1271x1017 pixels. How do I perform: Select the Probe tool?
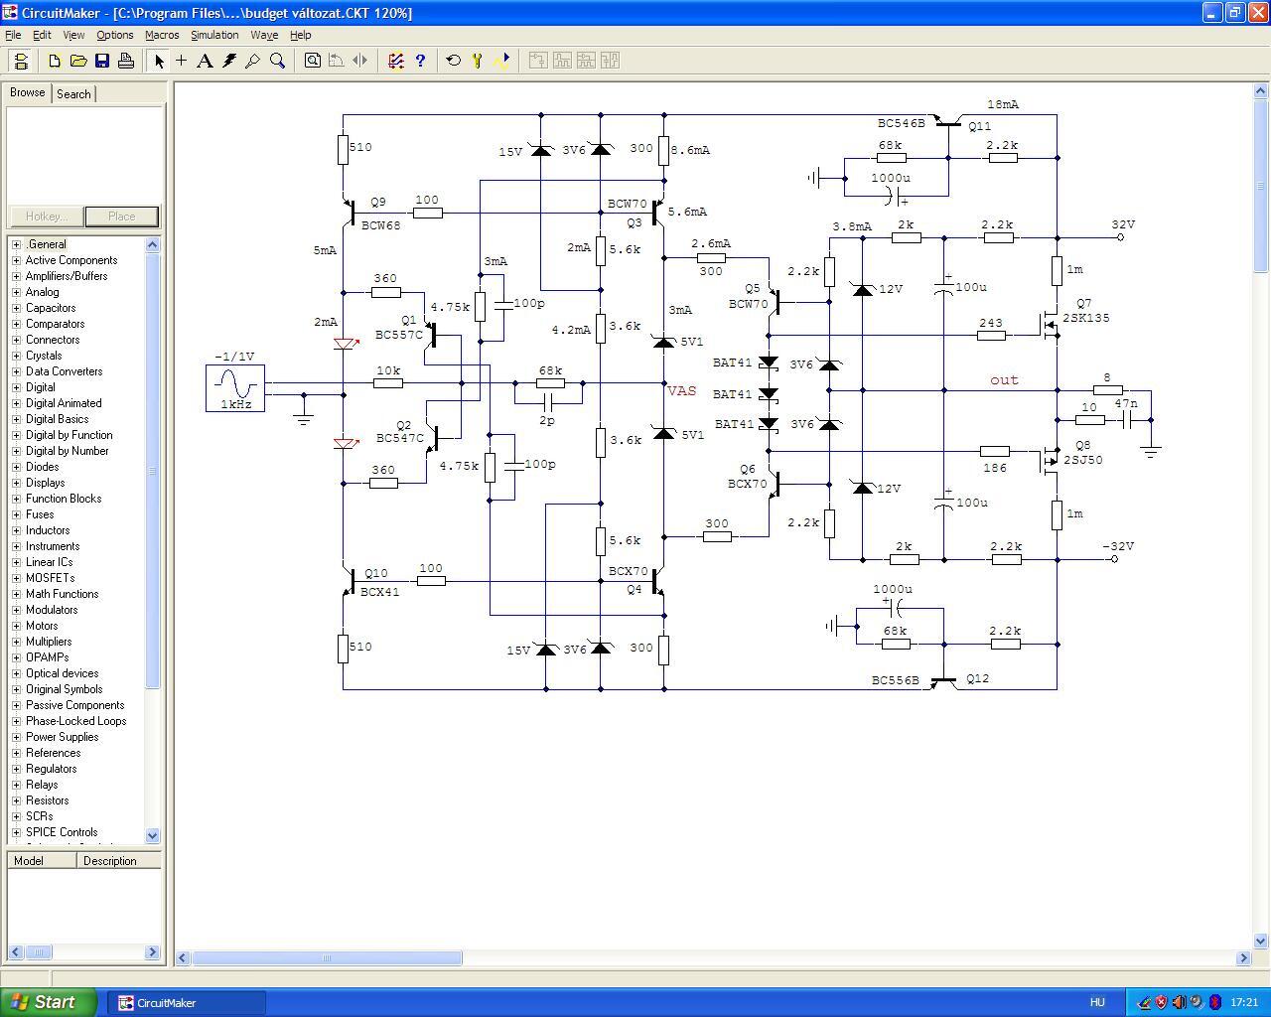click(x=253, y=61)
